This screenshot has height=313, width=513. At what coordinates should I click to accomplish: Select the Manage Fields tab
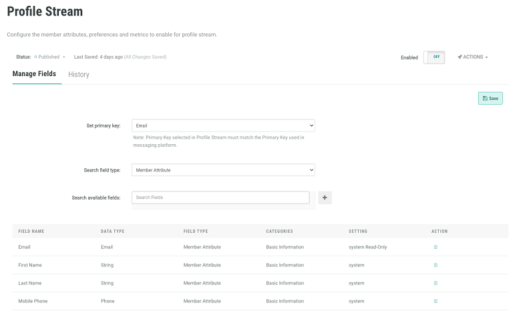point(34,74)
